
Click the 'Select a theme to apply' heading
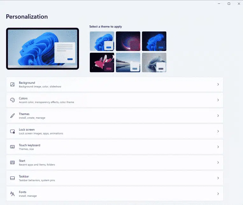point(105,27)
